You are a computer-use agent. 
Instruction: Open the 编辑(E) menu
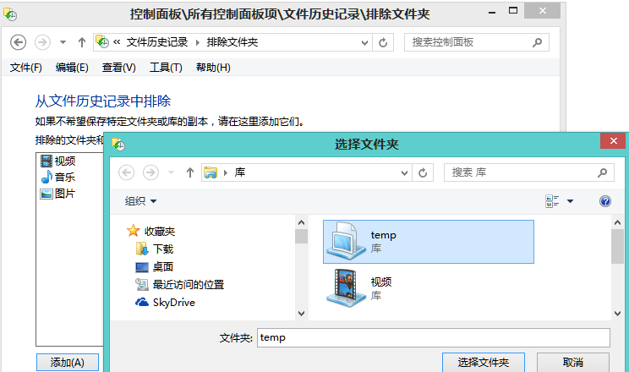tap(72, 68)
